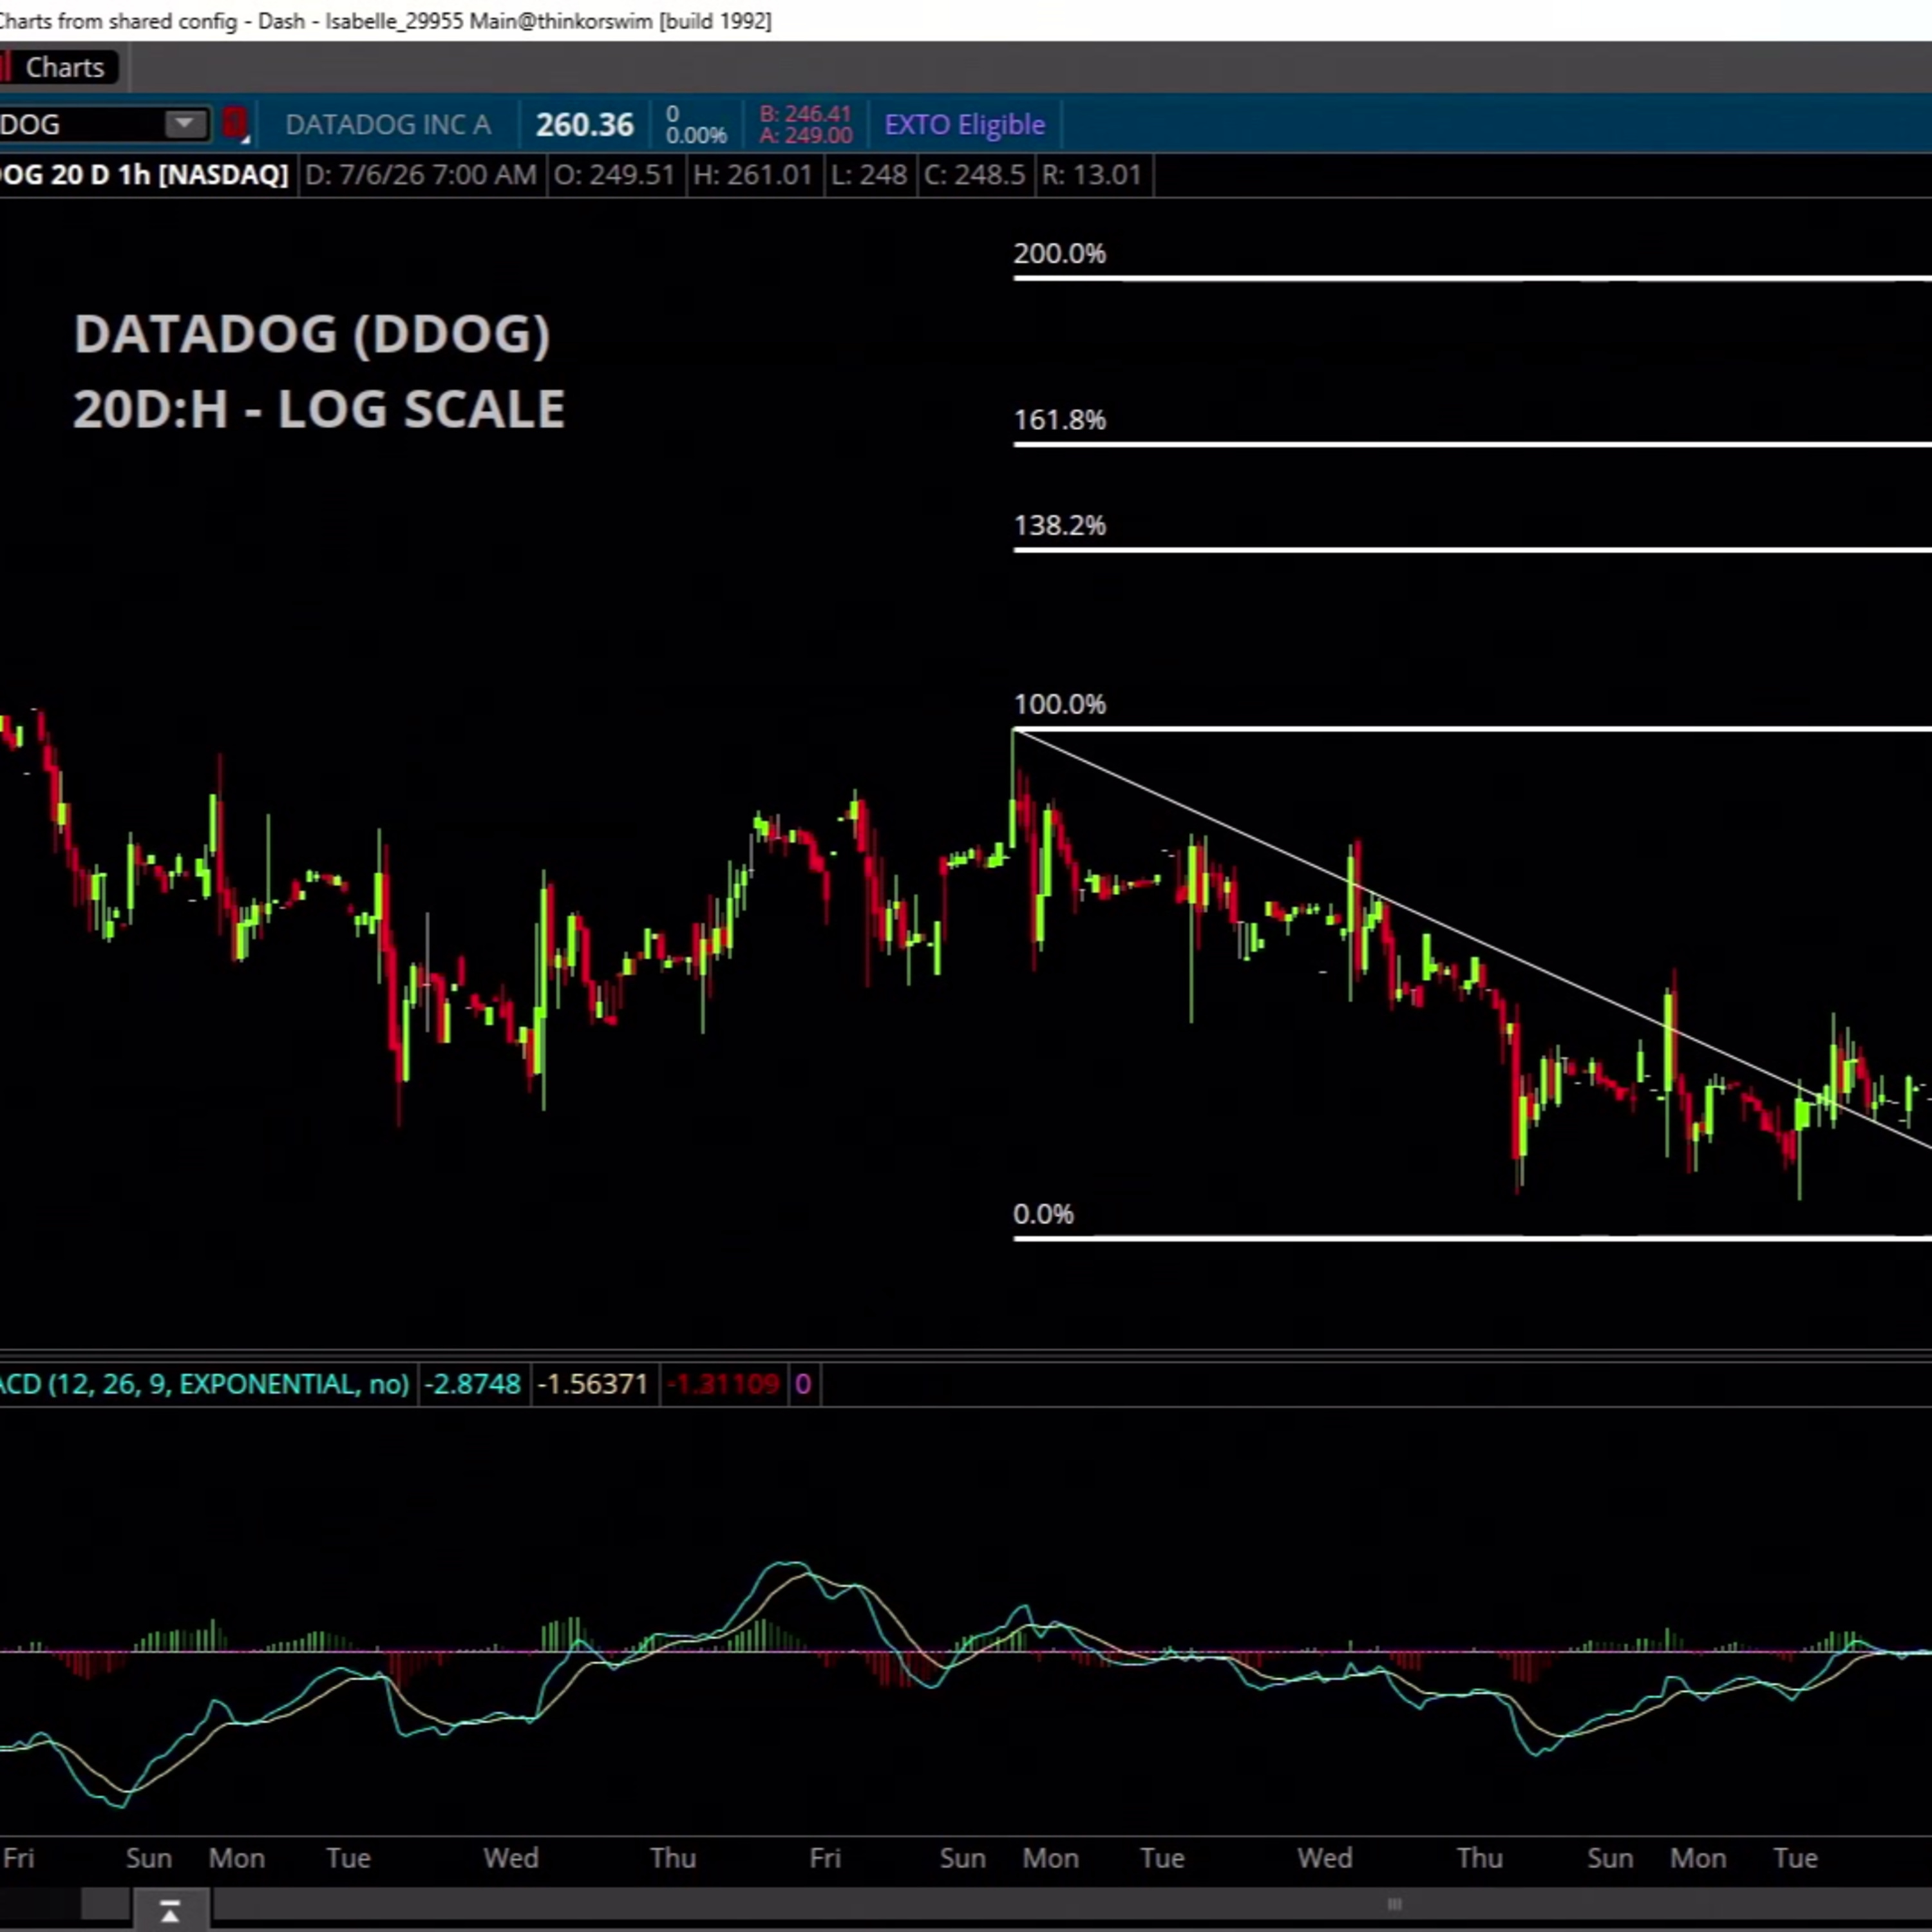Click the MACD average value -1.56371
Viewport: 1932px width, 1932px height.
[593, 1384]
